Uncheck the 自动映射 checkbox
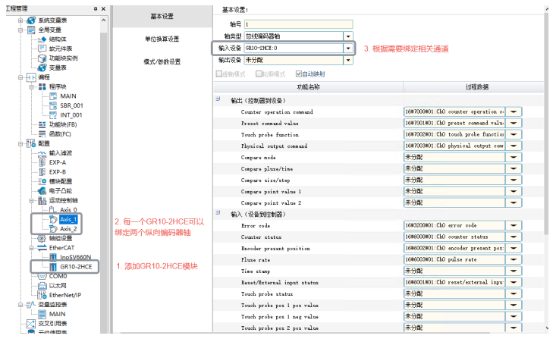The height and width of the screenshot is (342, 553). point(299,74)
